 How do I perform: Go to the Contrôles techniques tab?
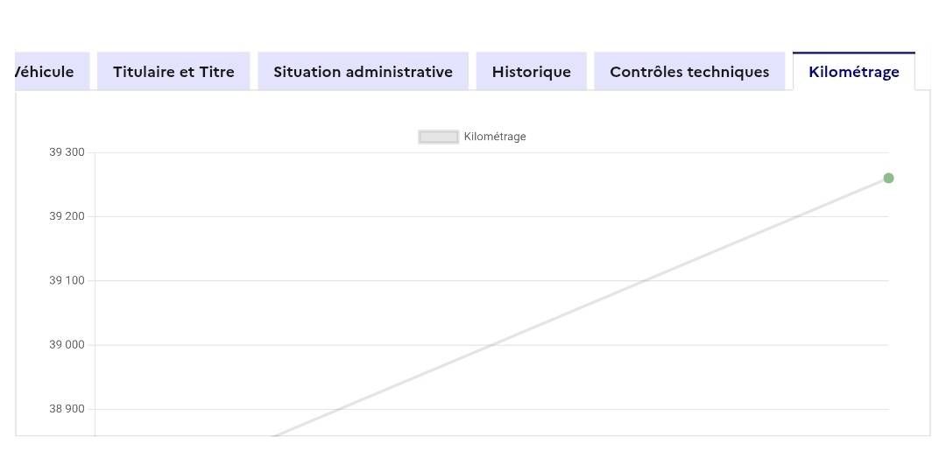(x=689, y=72)
